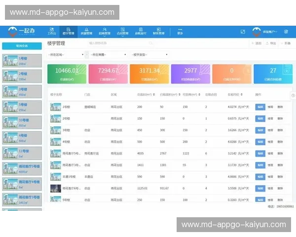Click the 删除 link in the 4号楼 row
296x237 pixels.
pos(280,142)
